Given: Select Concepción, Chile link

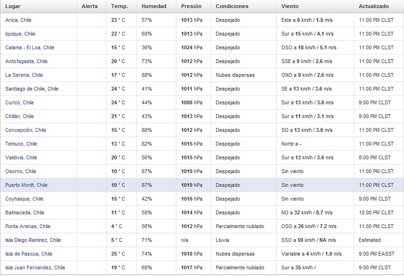Looking at the screenshot, I should tap(26, 130).
